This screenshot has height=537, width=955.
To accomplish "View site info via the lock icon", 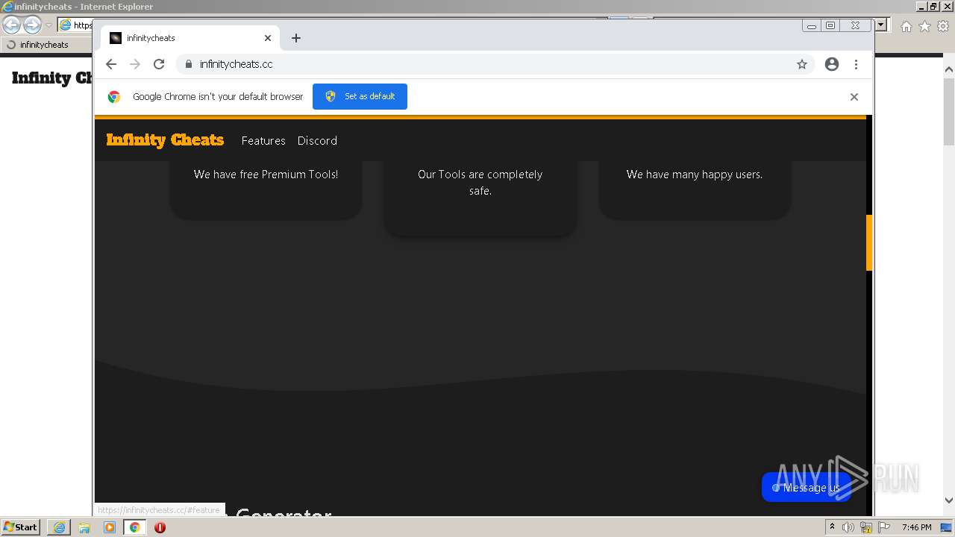I will (x=188, y=64).
